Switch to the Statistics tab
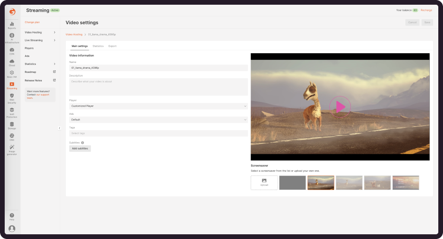The image size is (443, 239). click(x=98, y=46)
